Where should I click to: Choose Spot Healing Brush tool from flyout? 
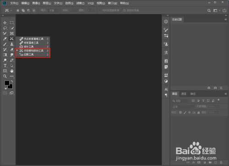point(33,39)
